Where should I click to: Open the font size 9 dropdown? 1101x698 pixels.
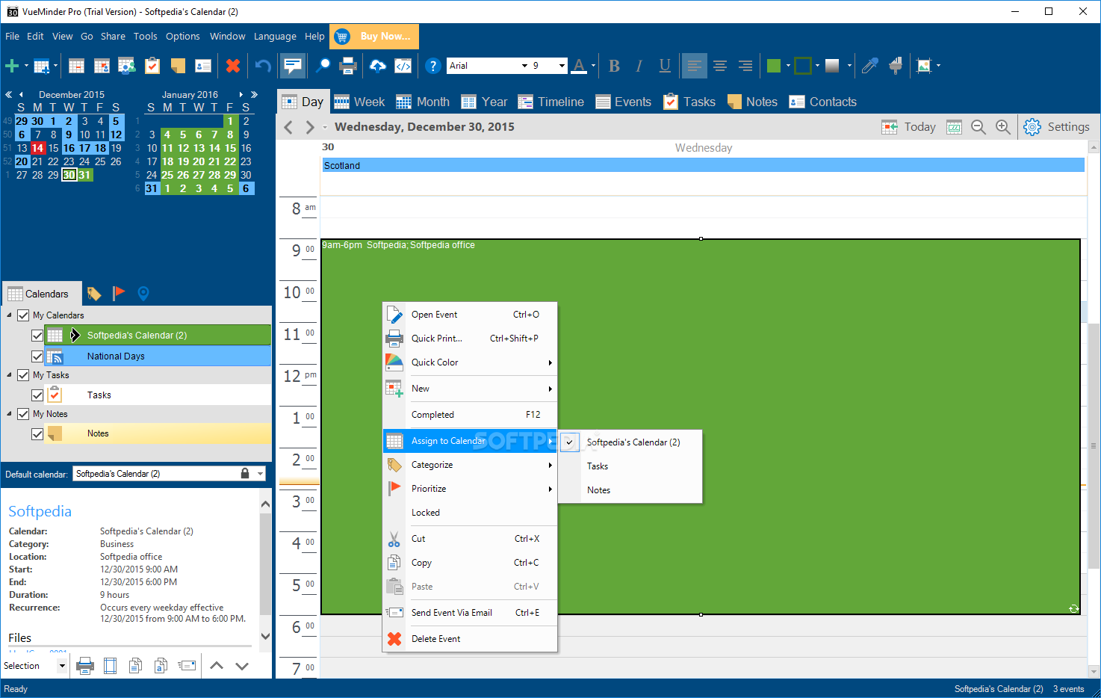pos(562,66)
